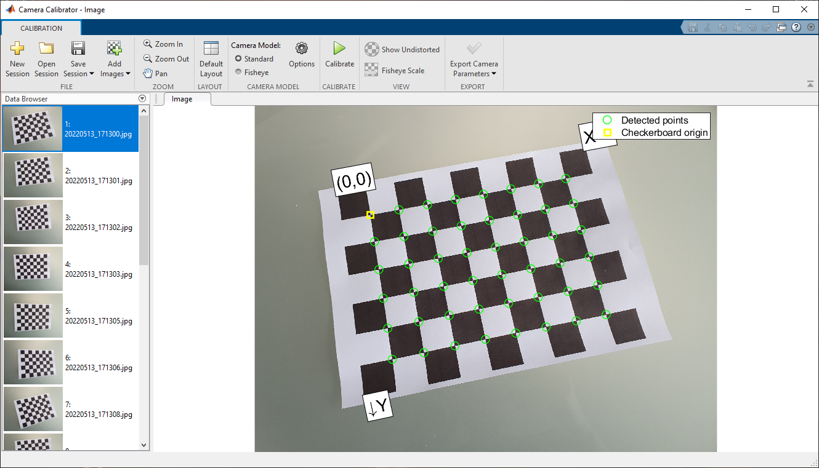Screen dimensions: 819x468
Task: Apply the Default Layout
Action: point(211,58)
